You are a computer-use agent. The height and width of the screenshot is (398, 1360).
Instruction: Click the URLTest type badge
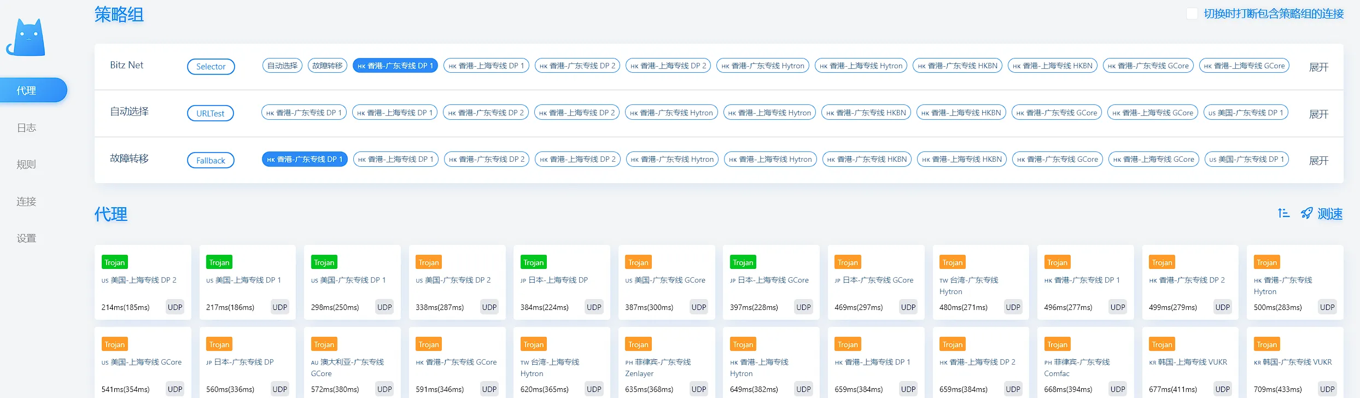(x=210, y=113)
